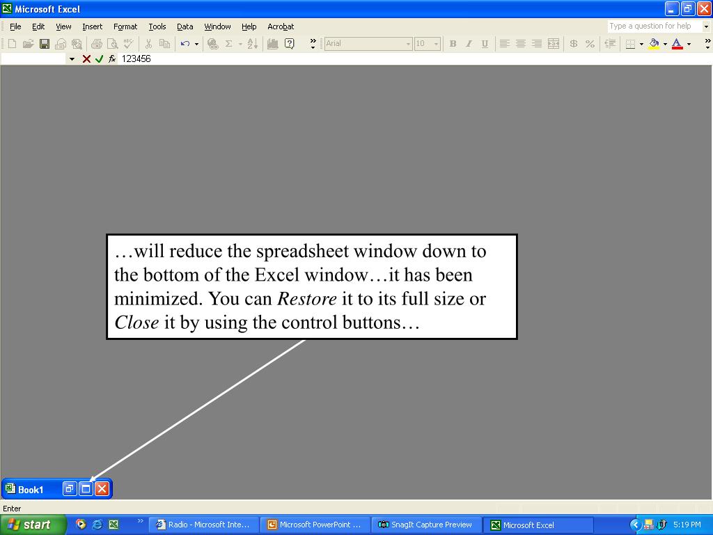Click the Undo arrow icon
The image size is (713, 535).
[x=185, y=44]
